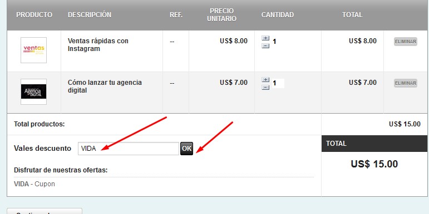Screen dimensions: 429x214
Task: Open Ventas rápidas con Instagram product link
Action: tap(98, 45)
